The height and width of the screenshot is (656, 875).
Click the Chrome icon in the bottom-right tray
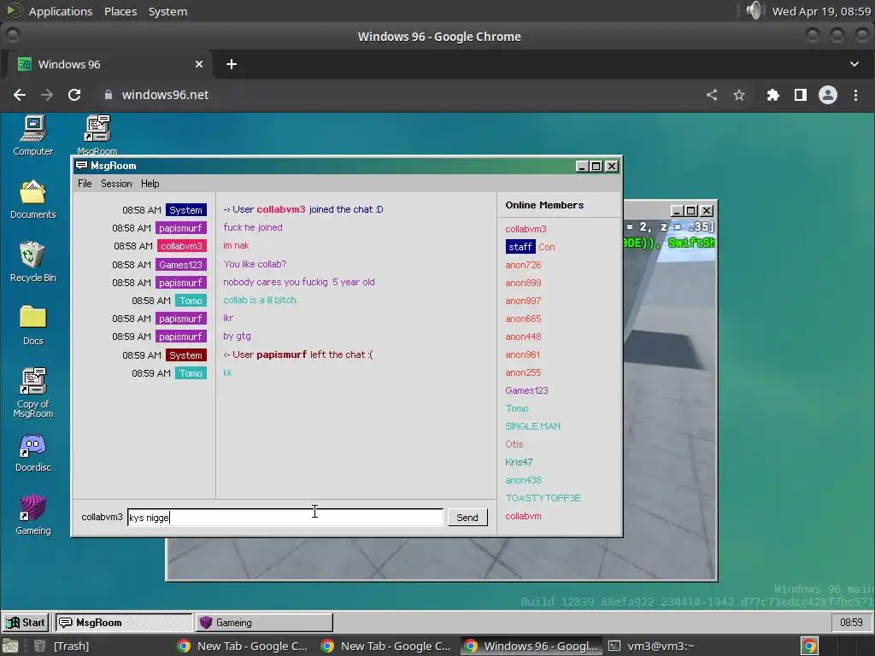pos(809,646)
